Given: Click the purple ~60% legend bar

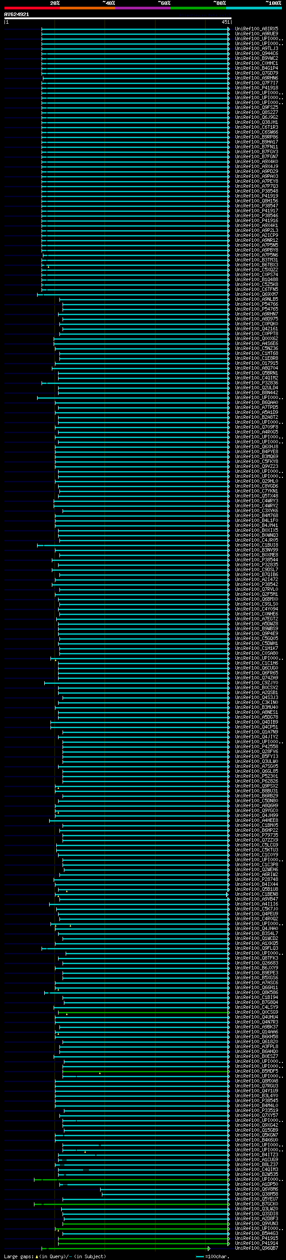Looking at the screenshot, I should click(x=143, y=8).
